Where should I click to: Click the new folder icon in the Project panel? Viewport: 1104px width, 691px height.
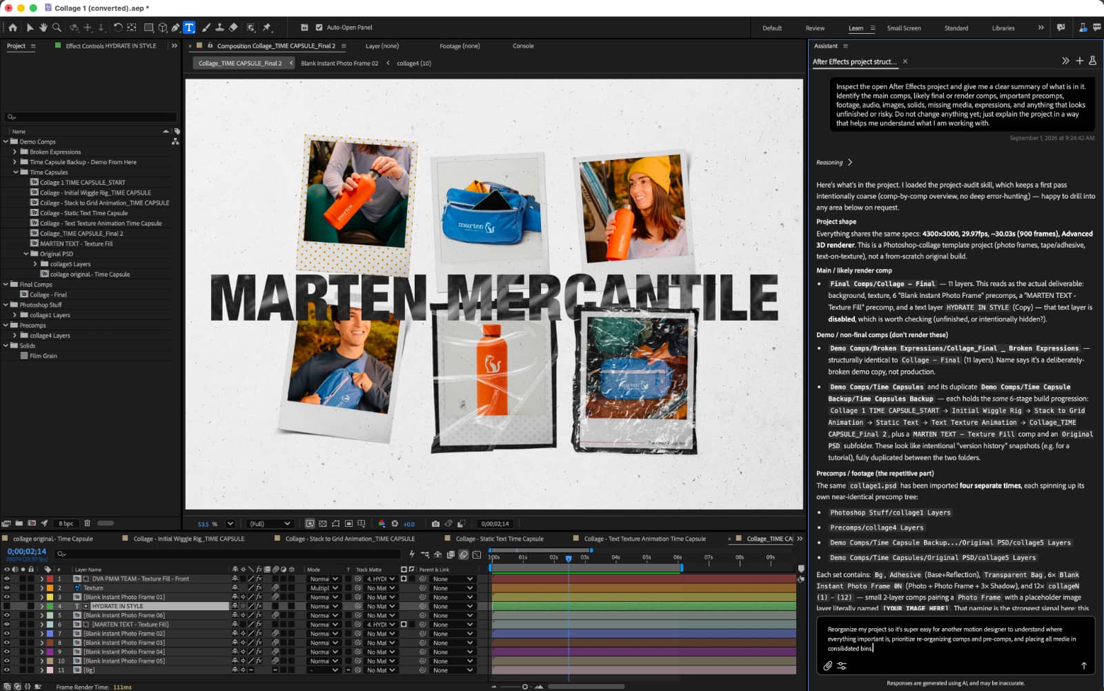(x=19, y=523)
